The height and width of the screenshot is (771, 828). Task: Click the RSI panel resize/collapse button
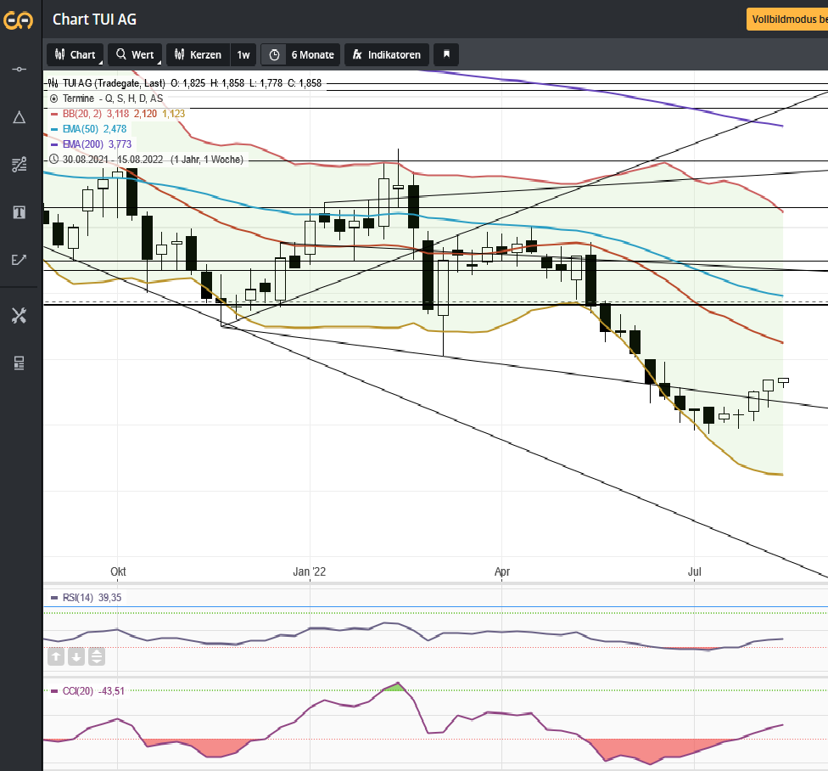point(97,657)
